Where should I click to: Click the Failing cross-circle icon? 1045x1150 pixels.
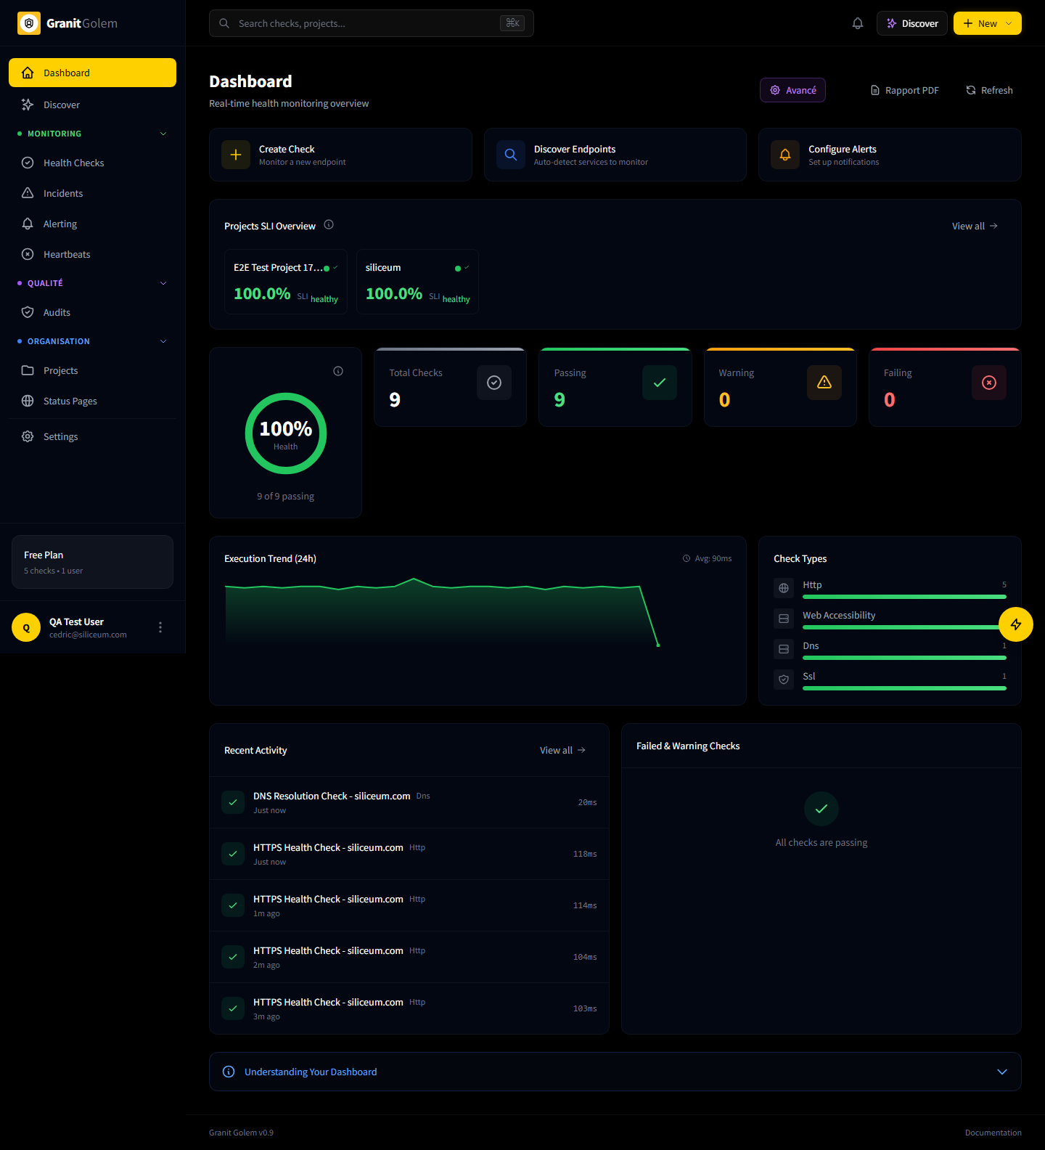click(989, 383)
